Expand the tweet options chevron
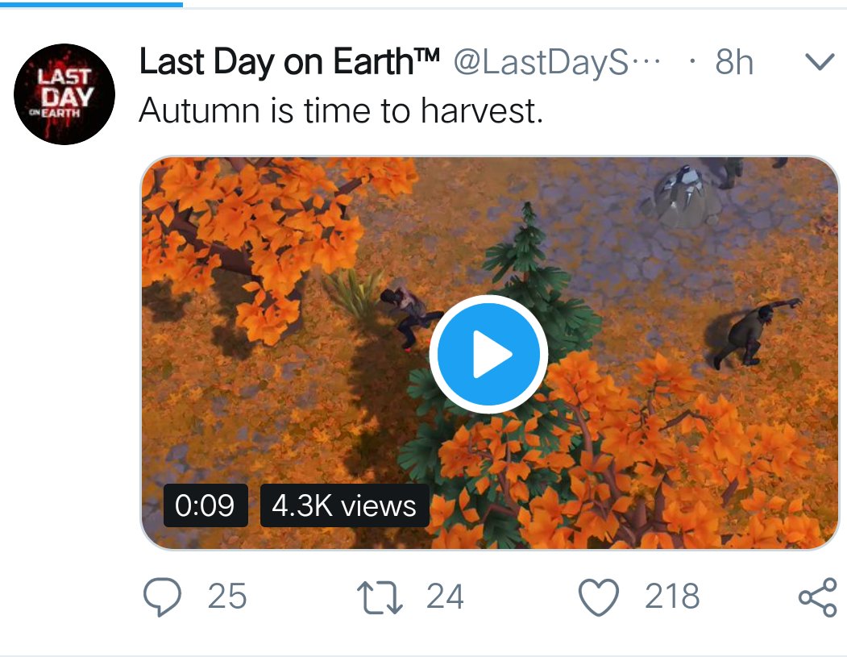This screenshot has width=847, height=657. [818, 63]
